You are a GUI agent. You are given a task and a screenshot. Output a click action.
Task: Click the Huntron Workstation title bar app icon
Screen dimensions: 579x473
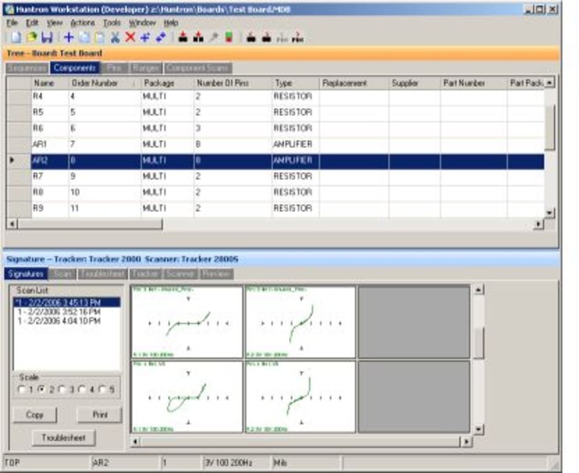10,10
